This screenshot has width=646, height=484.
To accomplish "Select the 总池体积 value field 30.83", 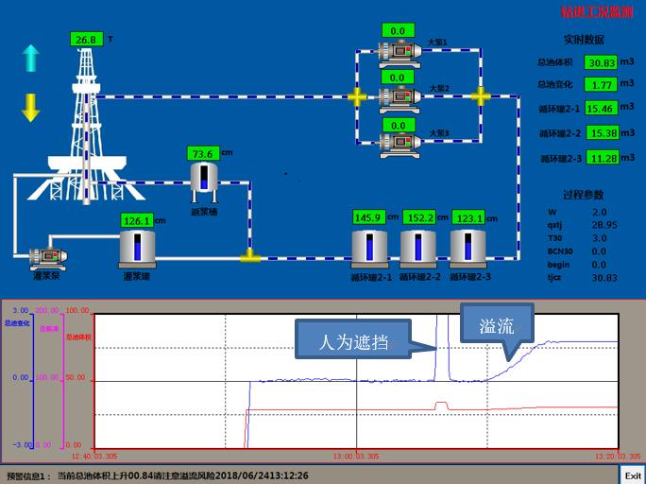I will [x=601, y=62].
